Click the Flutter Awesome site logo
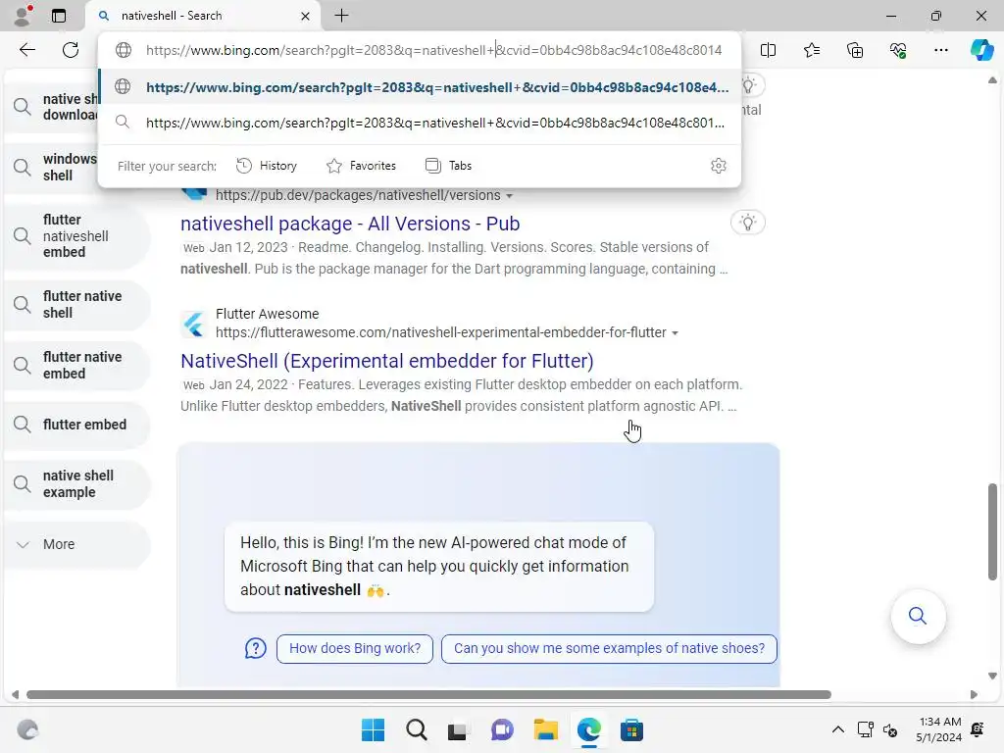 click(193, 324)
